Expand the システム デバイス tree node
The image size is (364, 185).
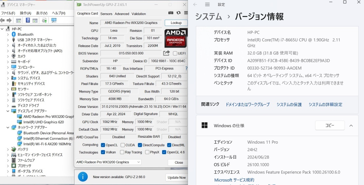(8, 78)
